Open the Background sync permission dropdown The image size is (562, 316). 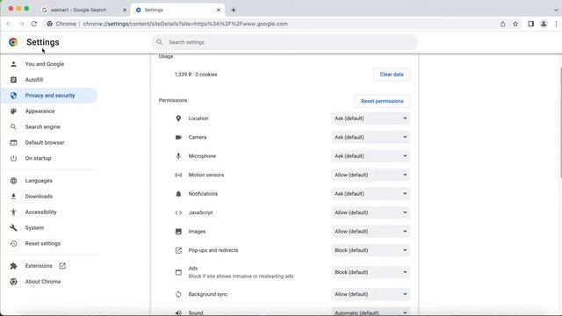click(x=371, y=294)
